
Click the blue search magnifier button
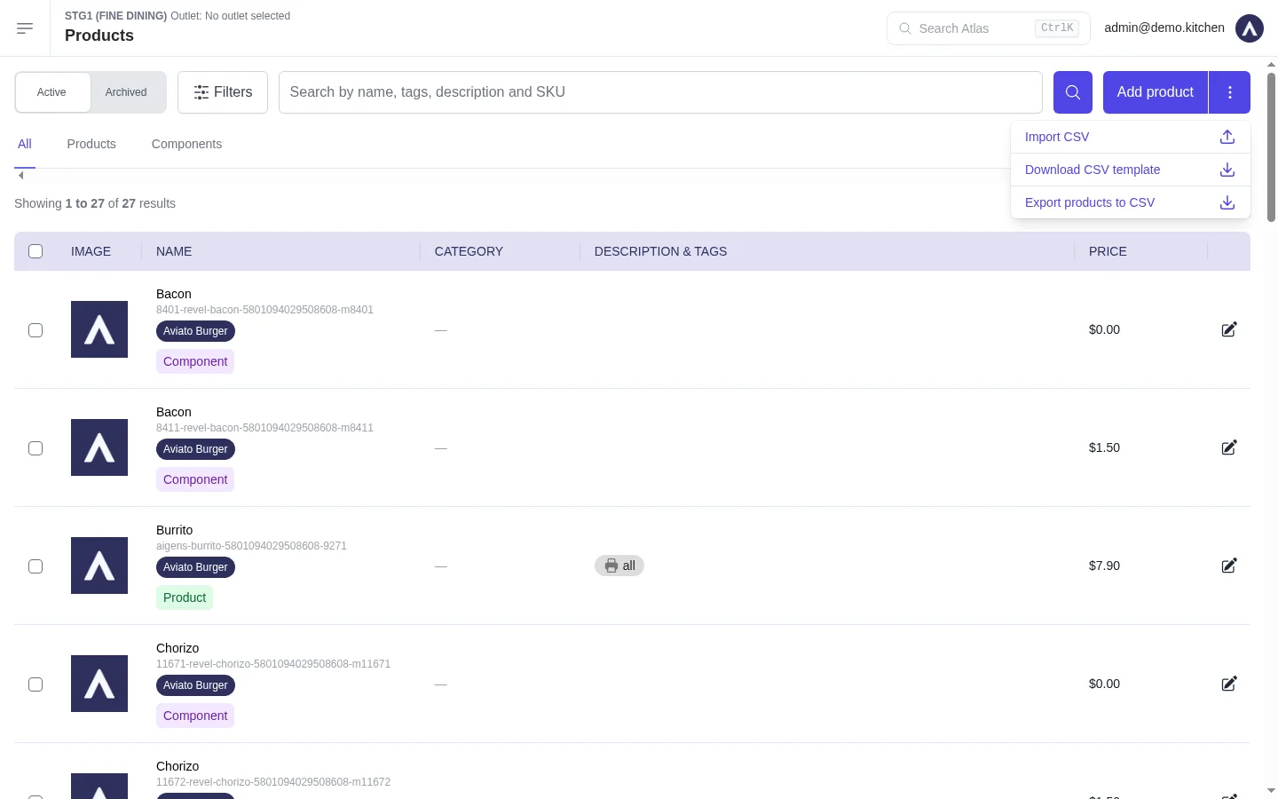pyautogui.click(x=1072, y=92)
